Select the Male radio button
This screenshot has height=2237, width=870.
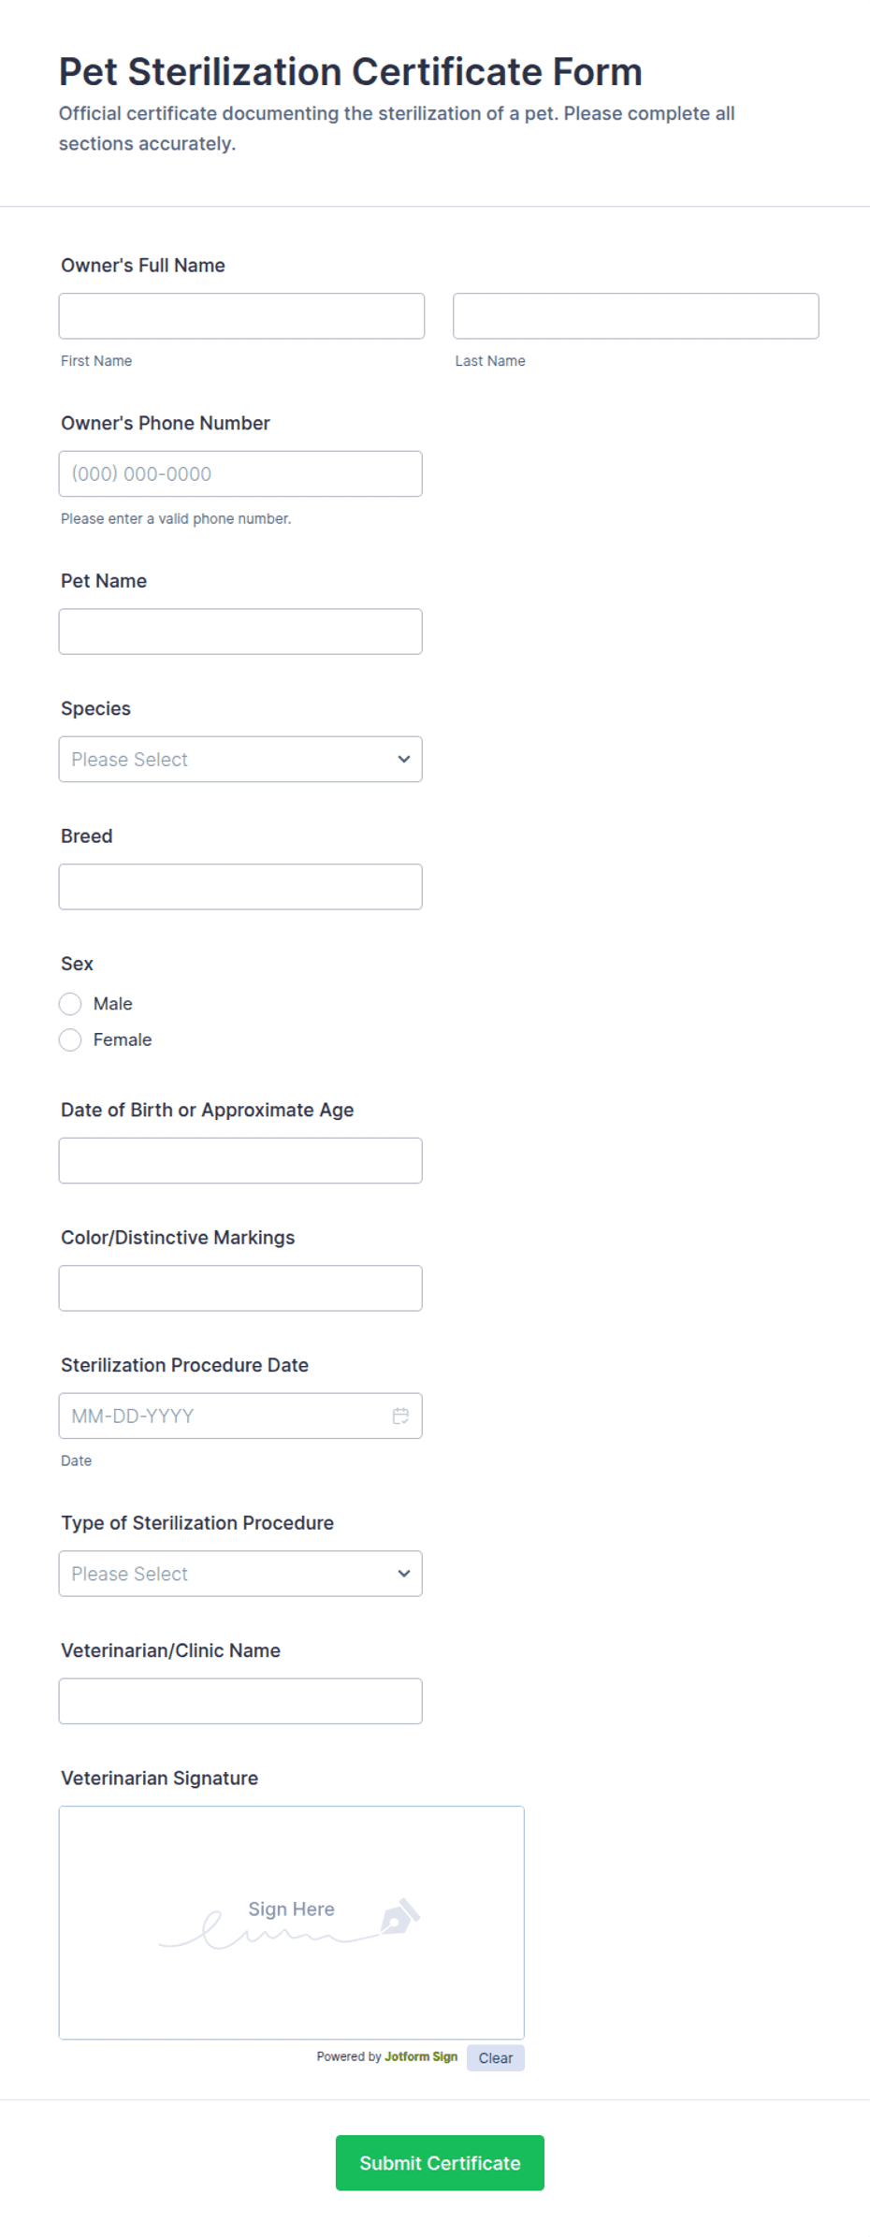tap(70, 1004)
